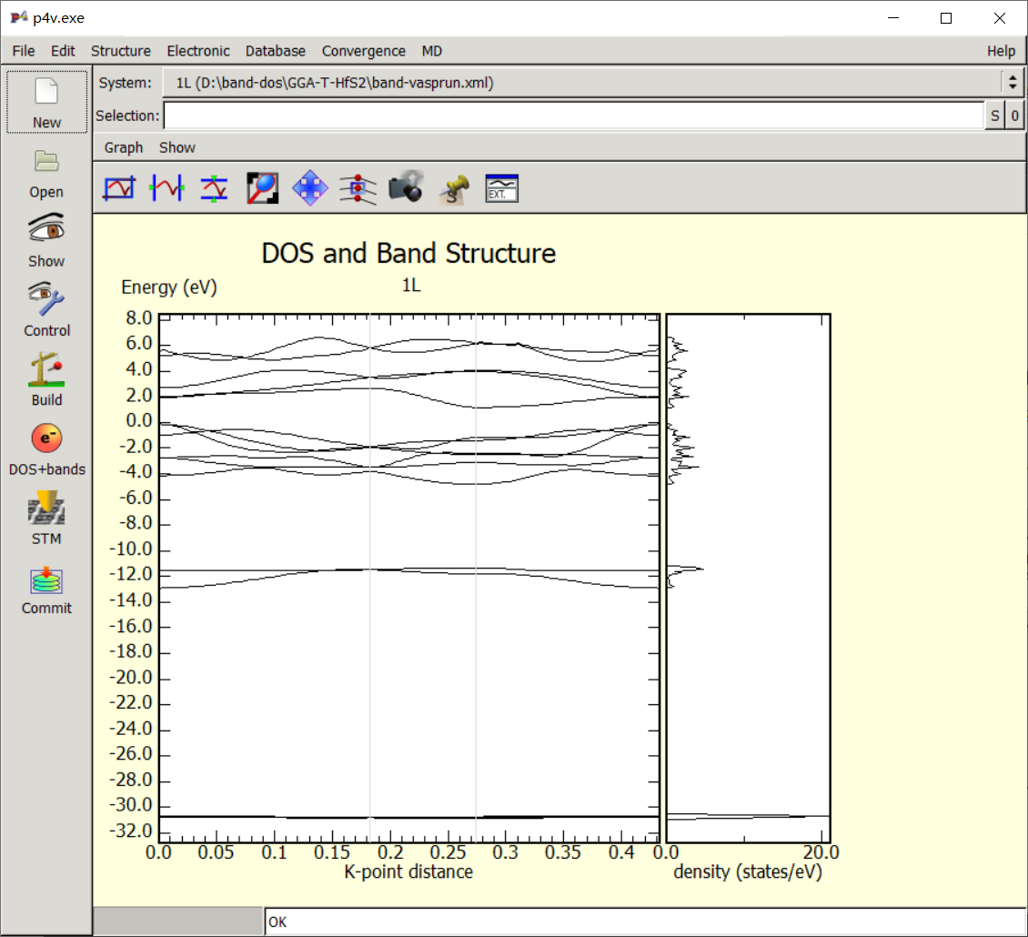Image resolution: width=1028 pixels, height=937 pixels.
Task: Click the Show eye icon in sidebar
Action: pos(46,228)
